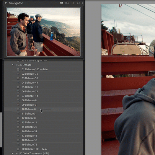Viewport: 155px width, 155px height.
Task: Click preset icon next to 13 Dehaze 14
Action: [18, 123]
